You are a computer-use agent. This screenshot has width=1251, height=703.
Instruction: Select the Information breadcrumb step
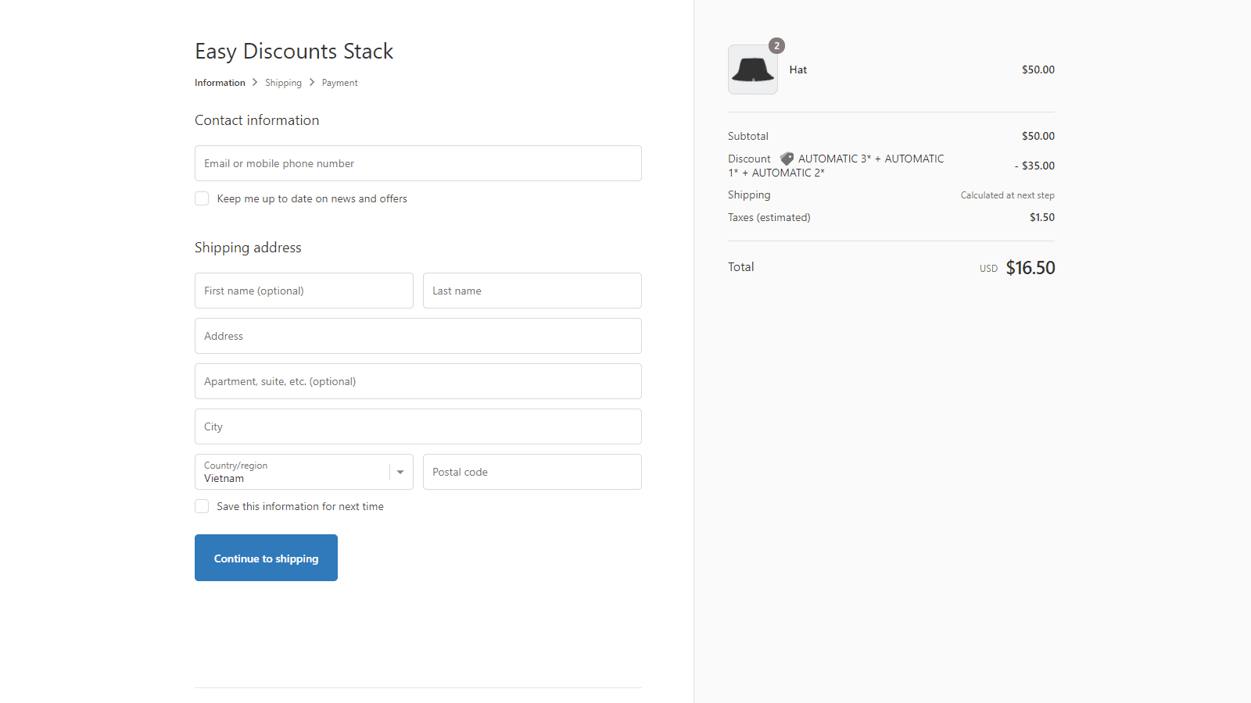click(x=220, y=83)
